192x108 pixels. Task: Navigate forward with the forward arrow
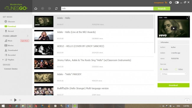(x=49, y=9)
